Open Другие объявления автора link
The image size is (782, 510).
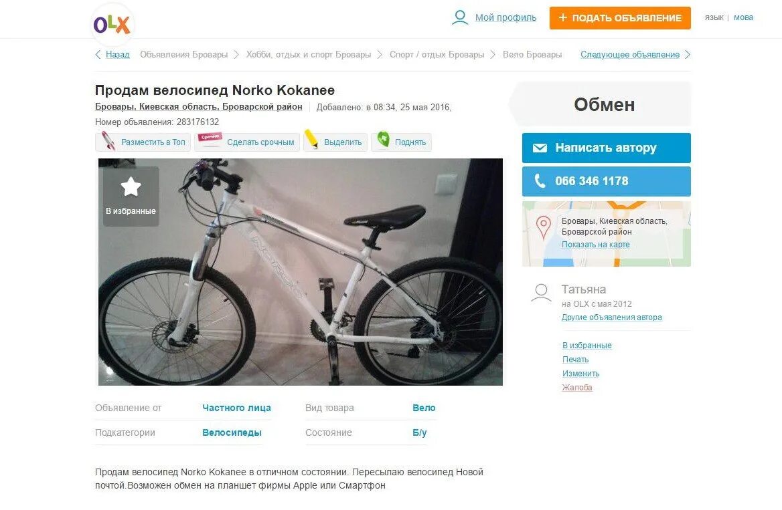611,317
